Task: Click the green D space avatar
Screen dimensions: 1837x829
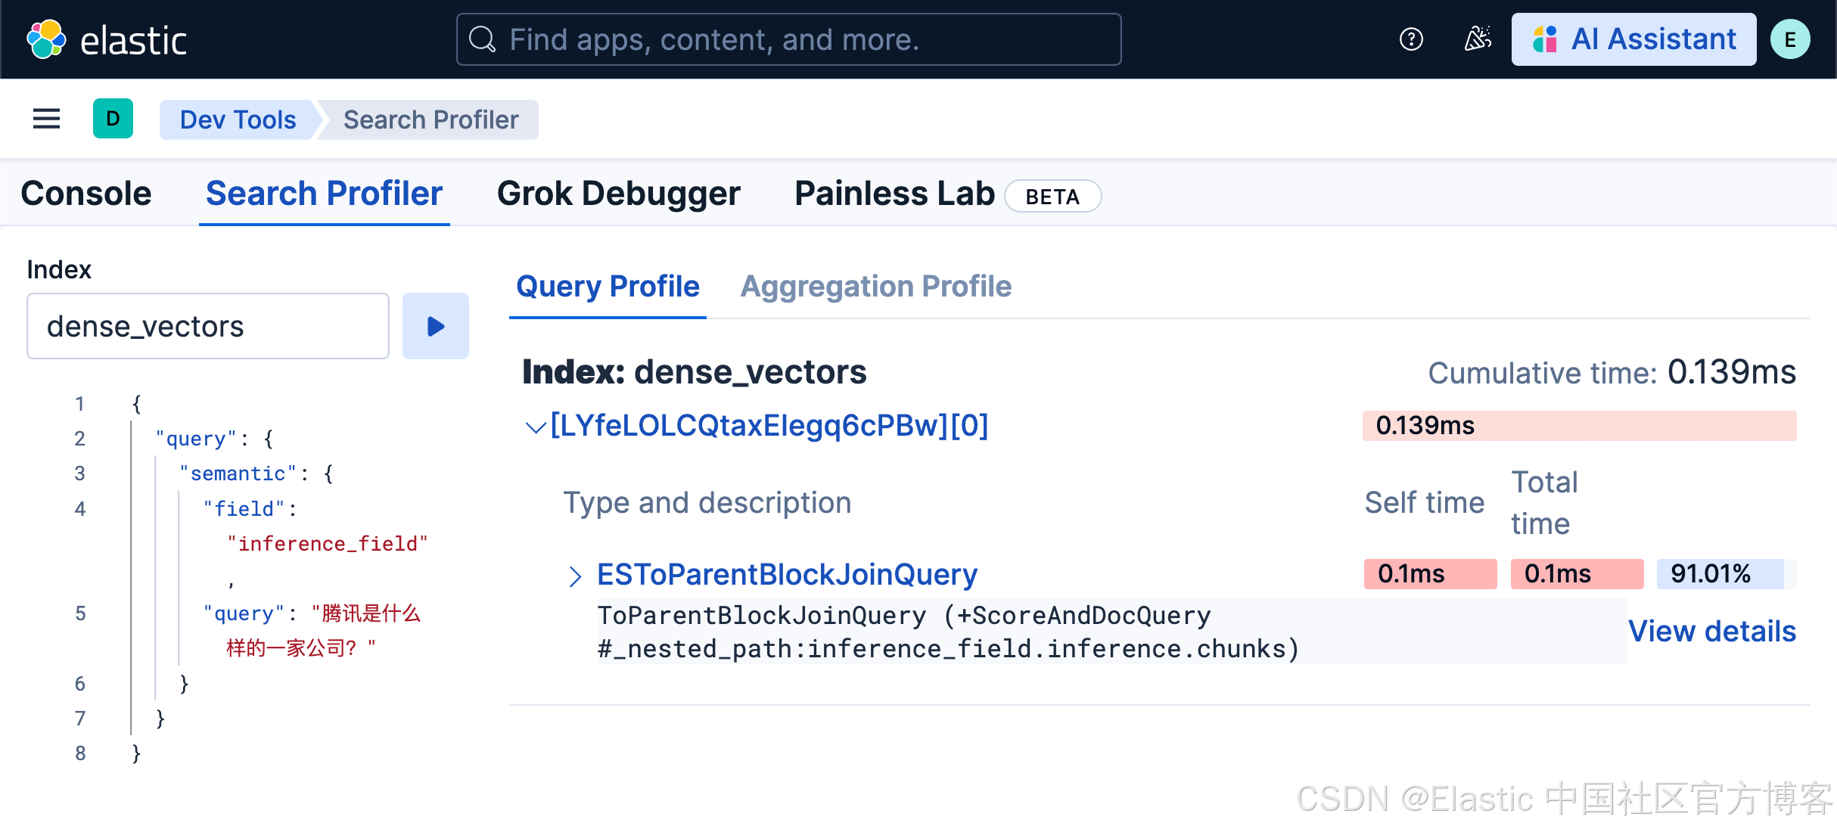Action: [113, 119]
